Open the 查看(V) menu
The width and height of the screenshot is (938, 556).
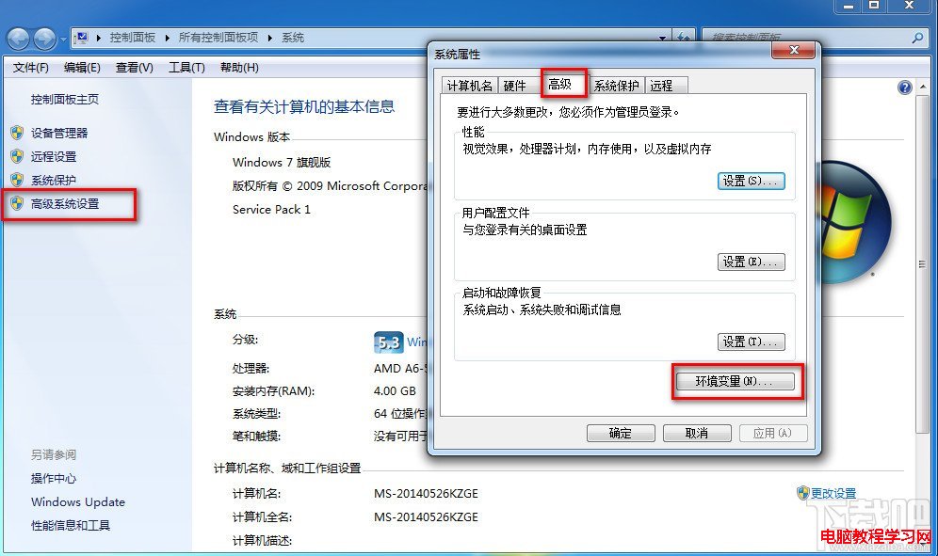(x=134, y=68)
